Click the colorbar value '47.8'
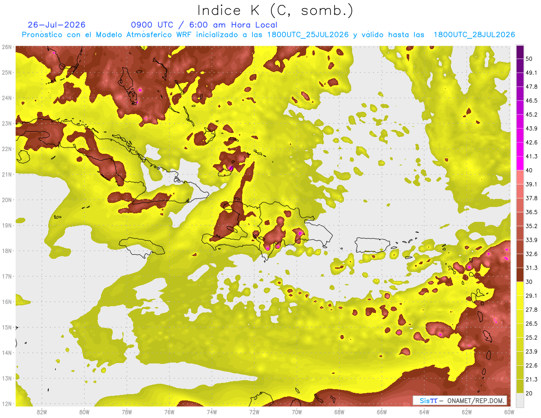Viewport: 541px width, 418px height. click(x=531, y=87)
